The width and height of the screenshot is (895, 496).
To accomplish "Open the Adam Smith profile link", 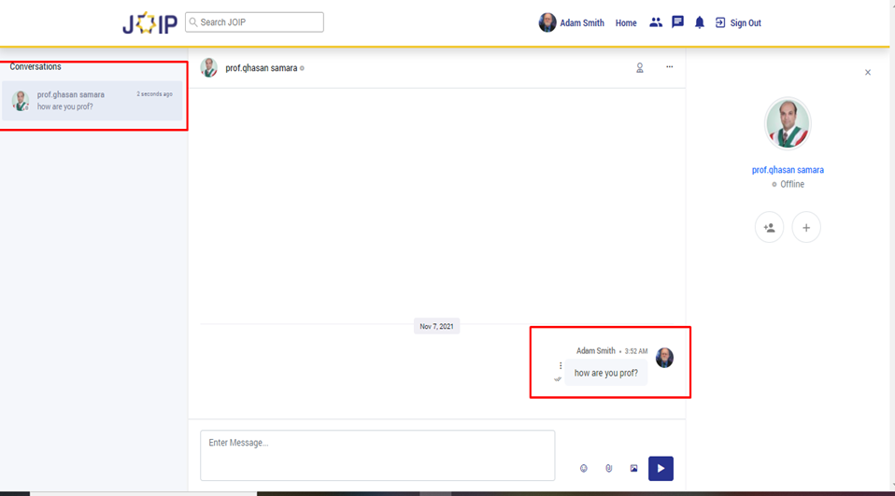I will 582,22.
